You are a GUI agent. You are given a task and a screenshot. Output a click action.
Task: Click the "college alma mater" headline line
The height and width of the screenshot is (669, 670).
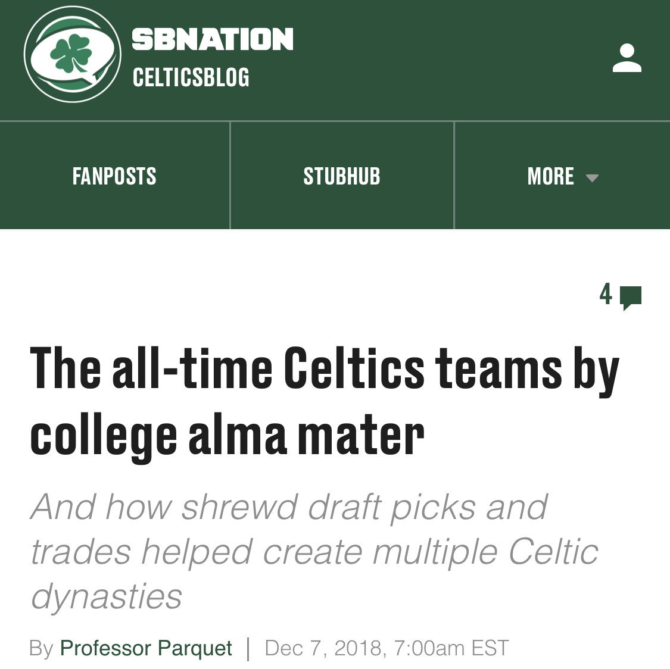point(227,435)
